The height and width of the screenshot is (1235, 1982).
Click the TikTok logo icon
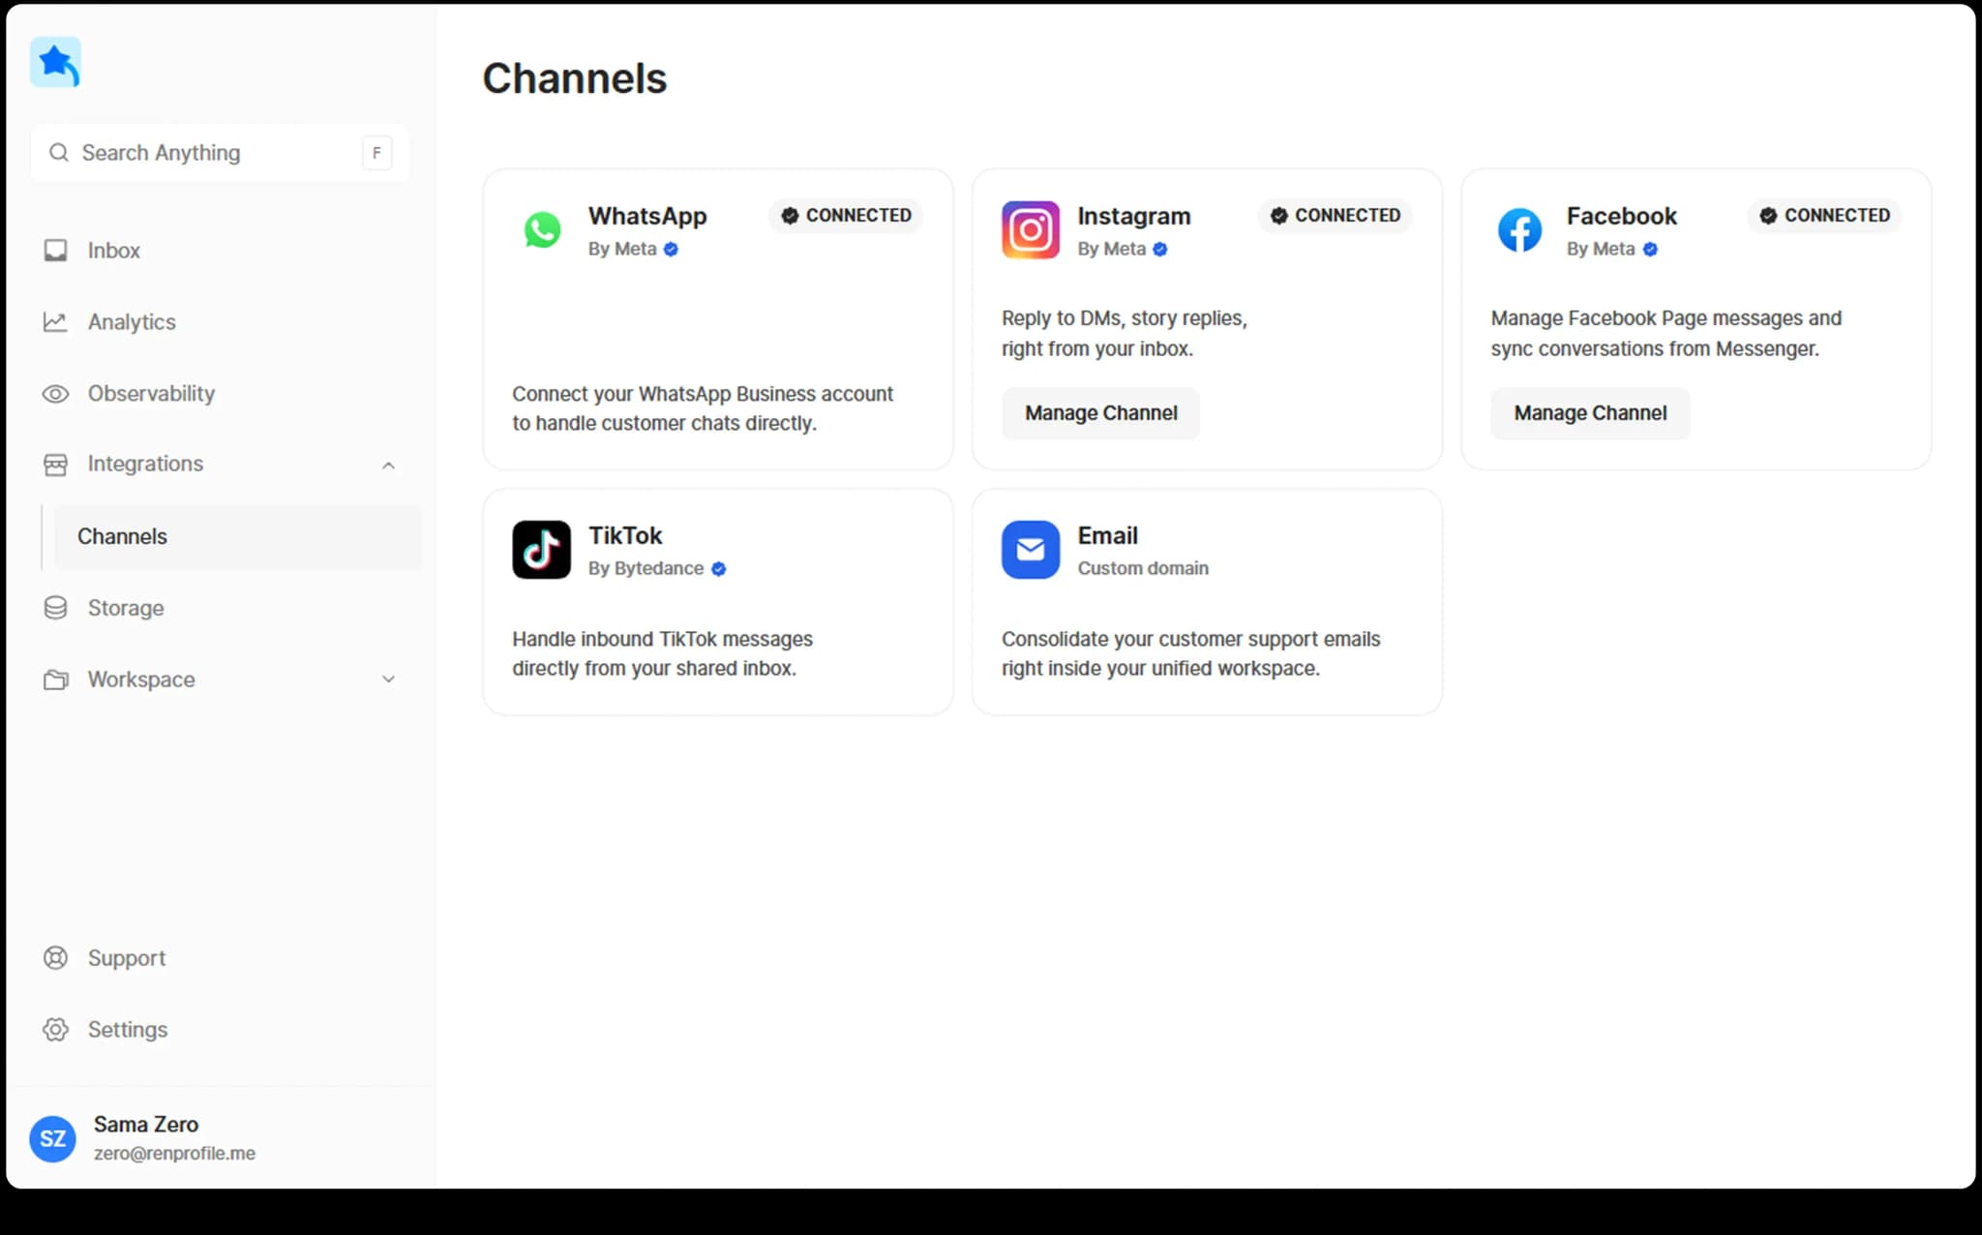coord(541,550)
